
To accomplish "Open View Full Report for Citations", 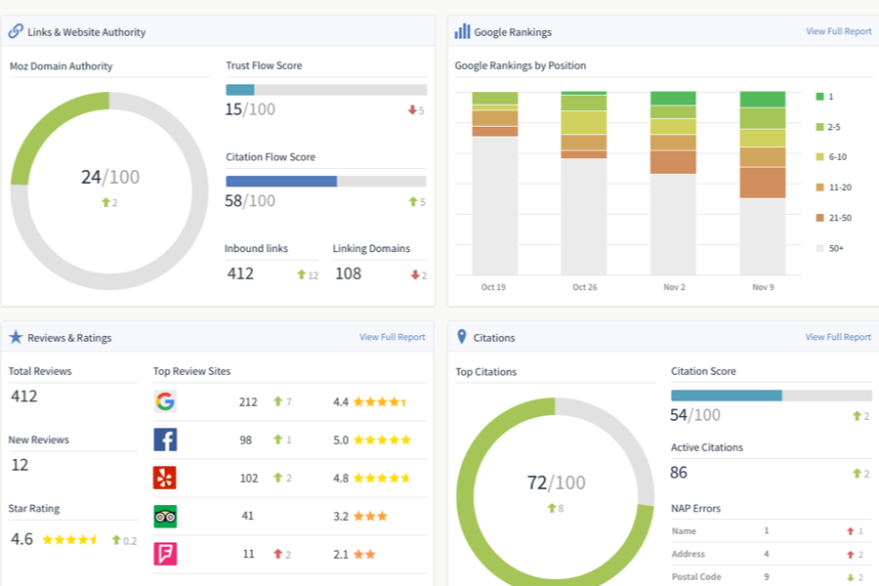I will coord(838,337).
